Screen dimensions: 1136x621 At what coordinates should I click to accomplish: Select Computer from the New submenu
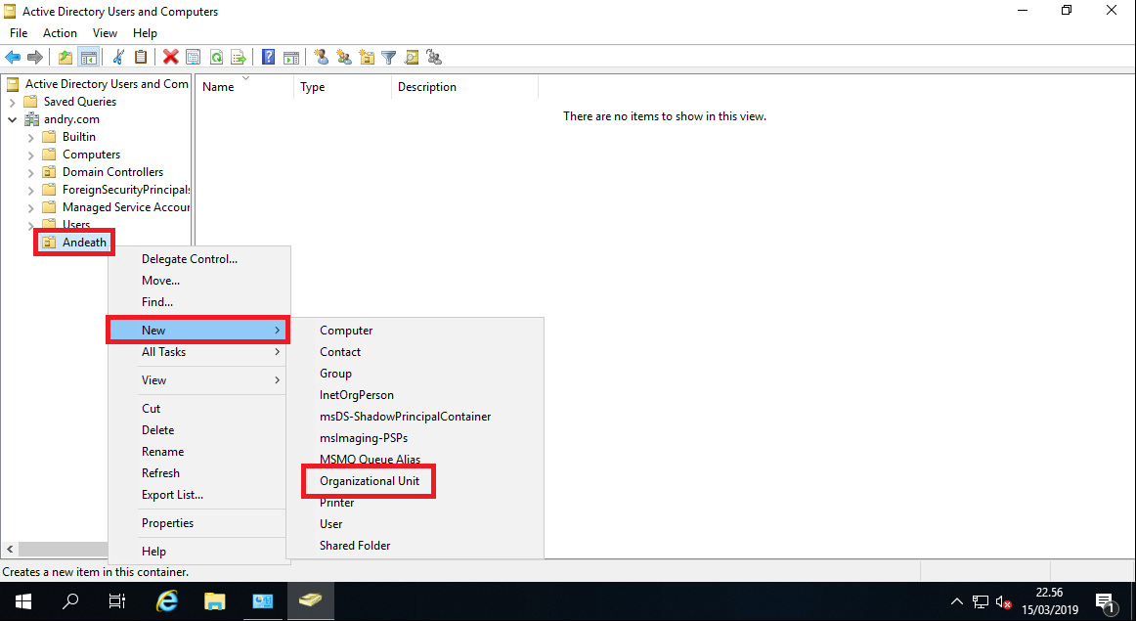click(x=415, y=331)
